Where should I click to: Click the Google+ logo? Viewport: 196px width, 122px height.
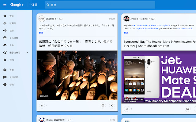17,5
